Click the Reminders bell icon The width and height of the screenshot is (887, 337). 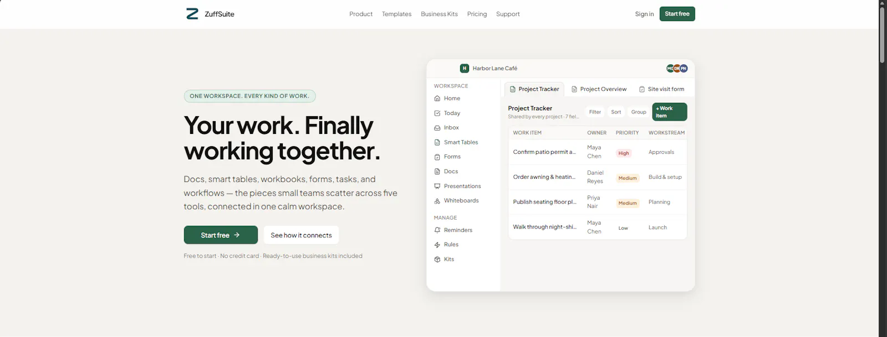click(x=437, y=230)
